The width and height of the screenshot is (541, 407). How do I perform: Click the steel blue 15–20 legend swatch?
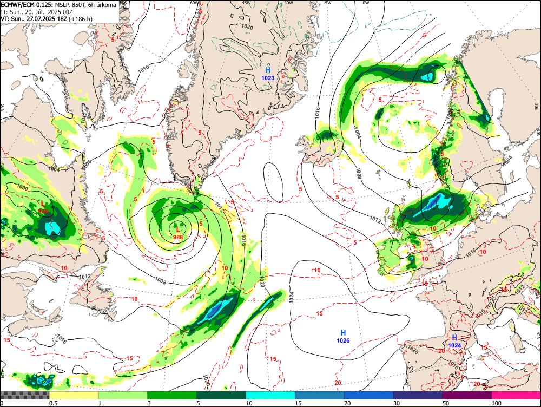(320, 396)
